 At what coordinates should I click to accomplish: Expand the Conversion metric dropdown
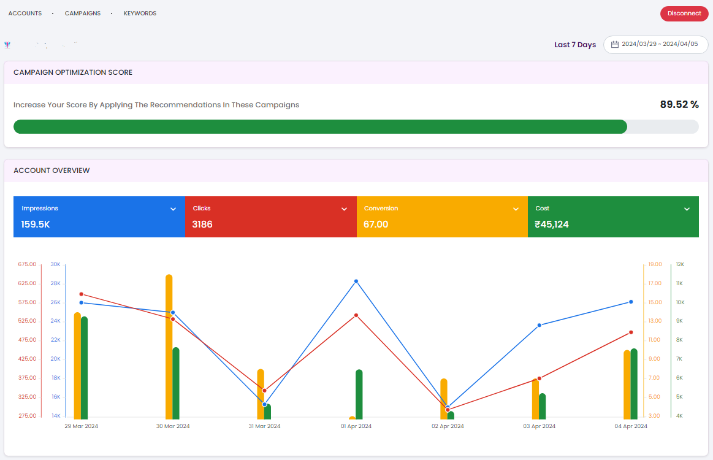(x=515, y=208)
